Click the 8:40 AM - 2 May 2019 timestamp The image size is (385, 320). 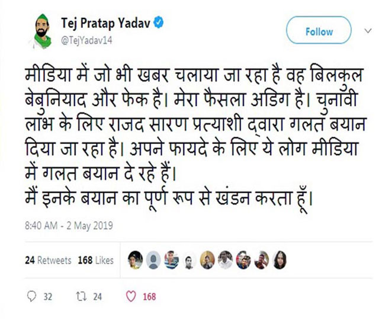tap(69, 225)
